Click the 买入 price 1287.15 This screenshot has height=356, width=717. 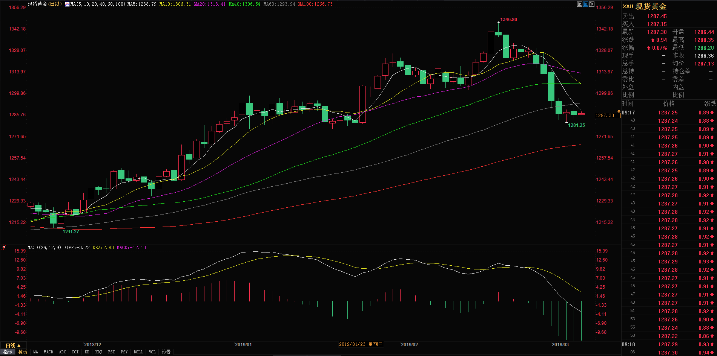tap(657, 24)
